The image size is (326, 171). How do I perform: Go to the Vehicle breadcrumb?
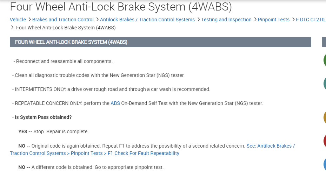(18, 20)
